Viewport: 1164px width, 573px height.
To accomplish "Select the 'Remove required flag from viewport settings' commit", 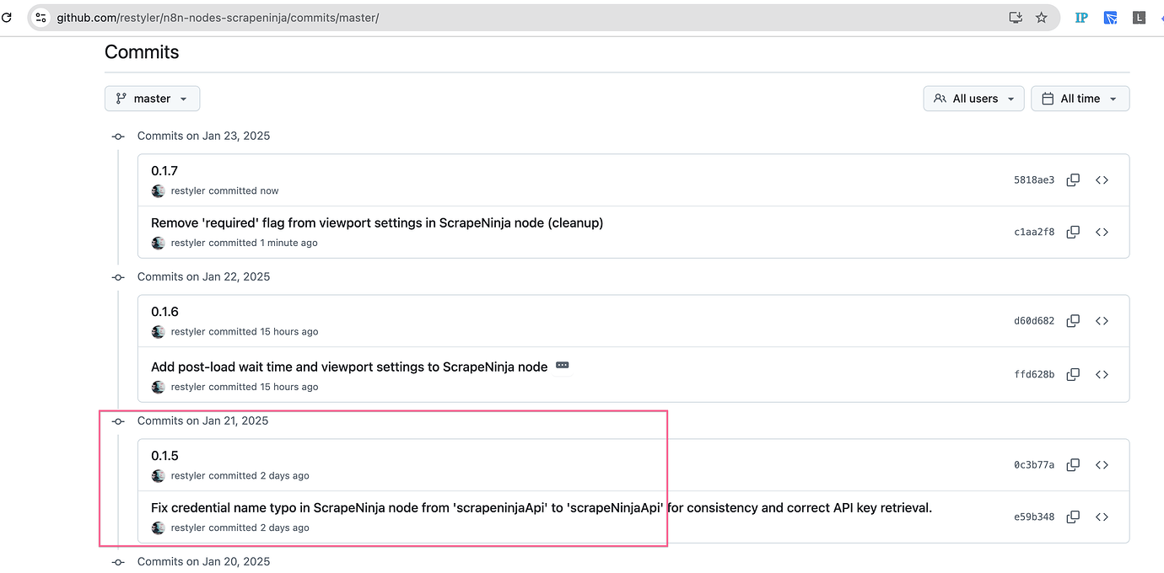I will [x=376, y=222].
